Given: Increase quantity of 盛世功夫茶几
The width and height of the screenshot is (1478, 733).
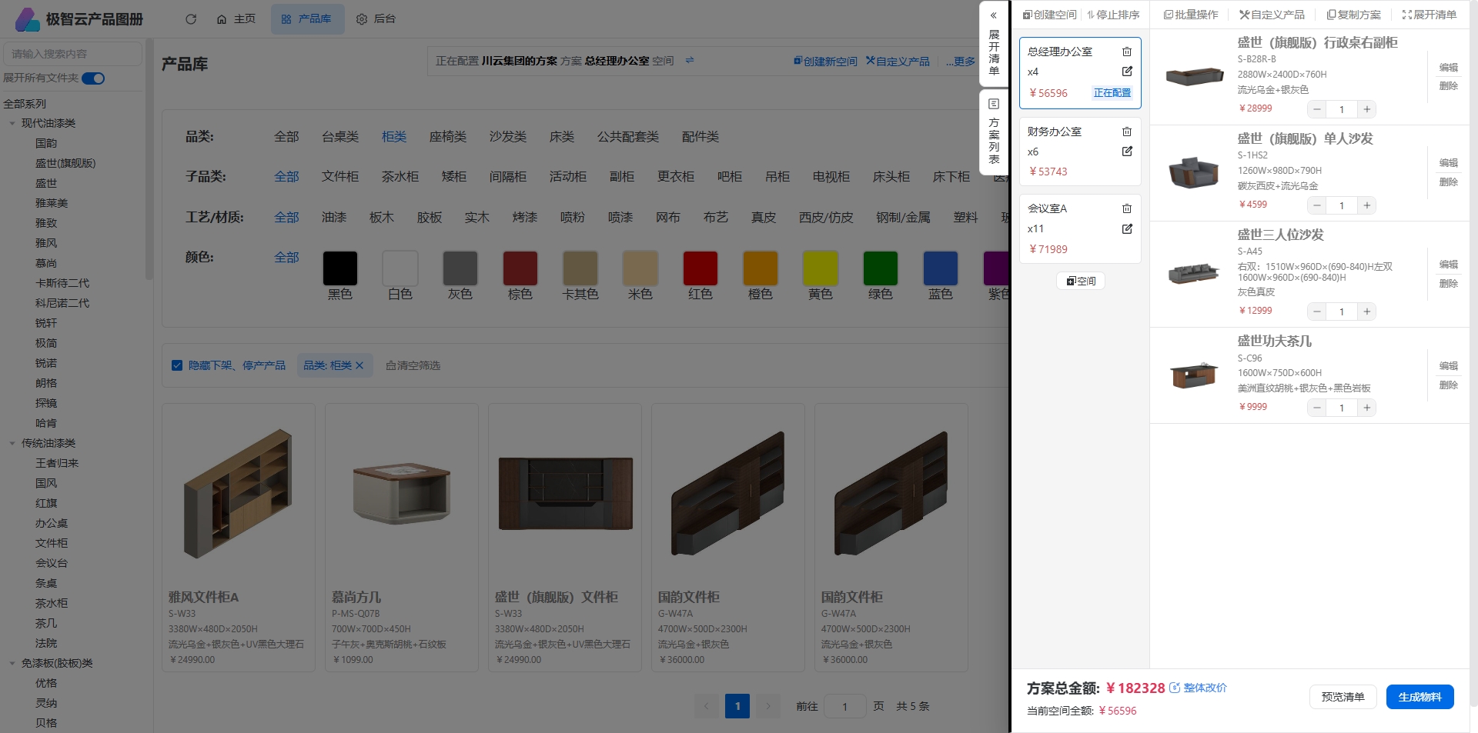Looking at the screenshot, I should [1366, 408].
